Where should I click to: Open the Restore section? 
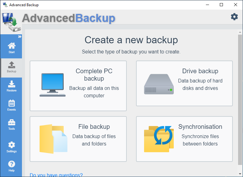(x=11, y=86)
